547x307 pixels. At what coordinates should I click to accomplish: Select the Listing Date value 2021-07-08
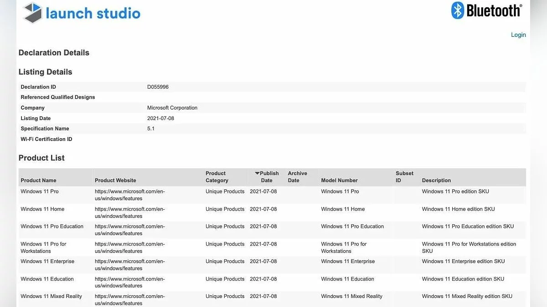click(160, 118)
